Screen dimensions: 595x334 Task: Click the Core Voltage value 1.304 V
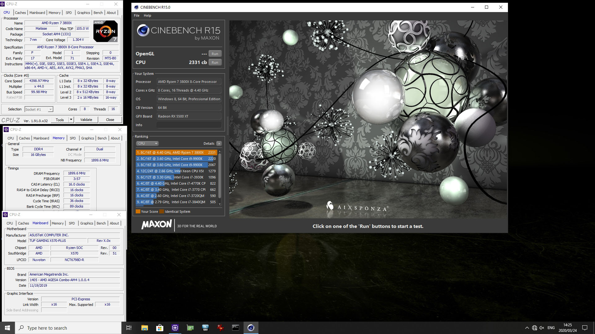[x=78, y=40]
